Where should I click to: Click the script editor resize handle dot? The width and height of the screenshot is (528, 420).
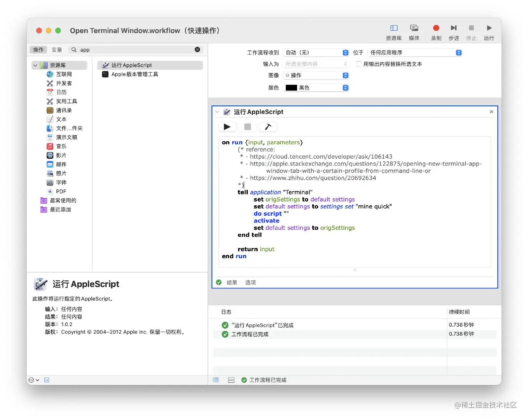point(354,270)
